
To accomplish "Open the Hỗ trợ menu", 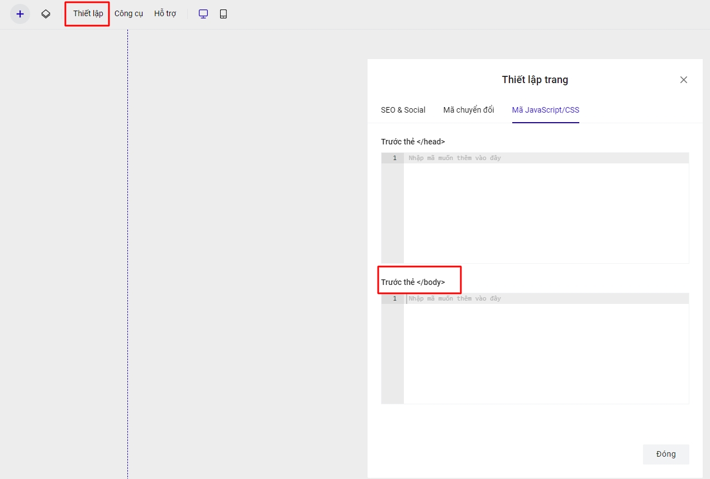I will tap(165, 13).
